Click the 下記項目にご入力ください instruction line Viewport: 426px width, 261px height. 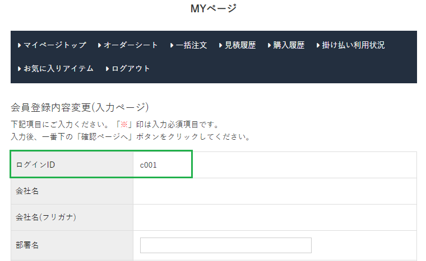[x=114, y=124]
